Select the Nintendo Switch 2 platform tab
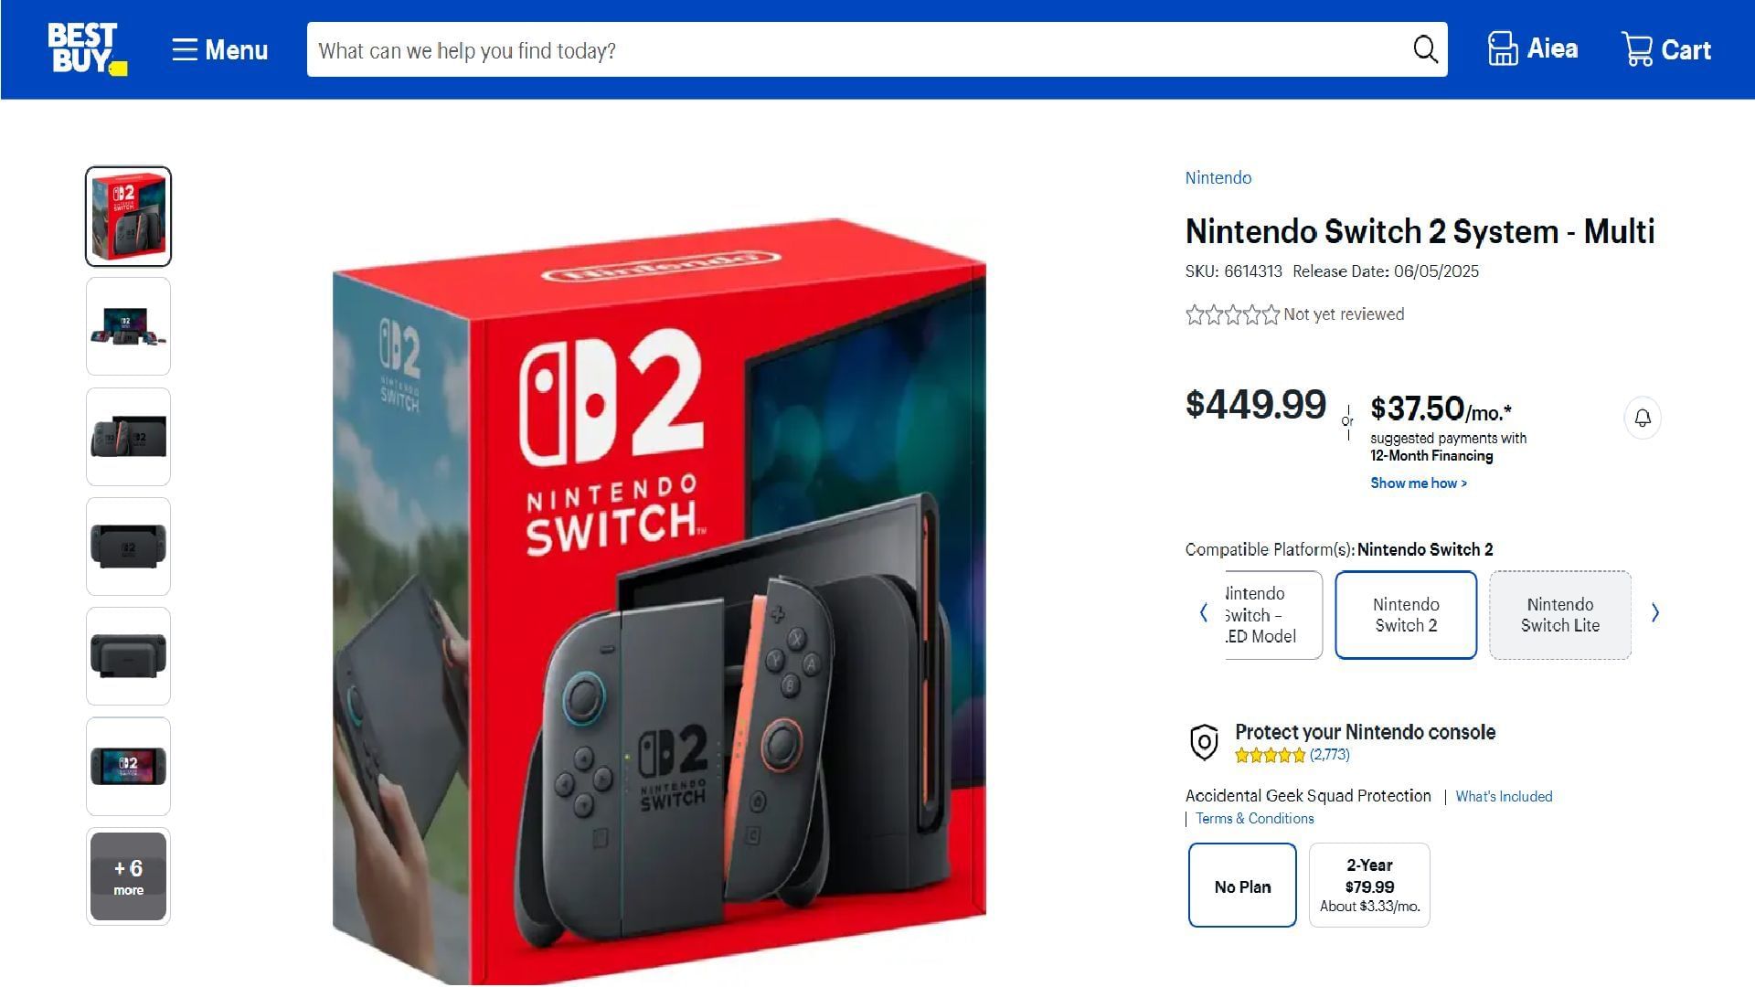Viewport: 1755px width, 987px height. pyautogui.click(x=1406, y=615)
